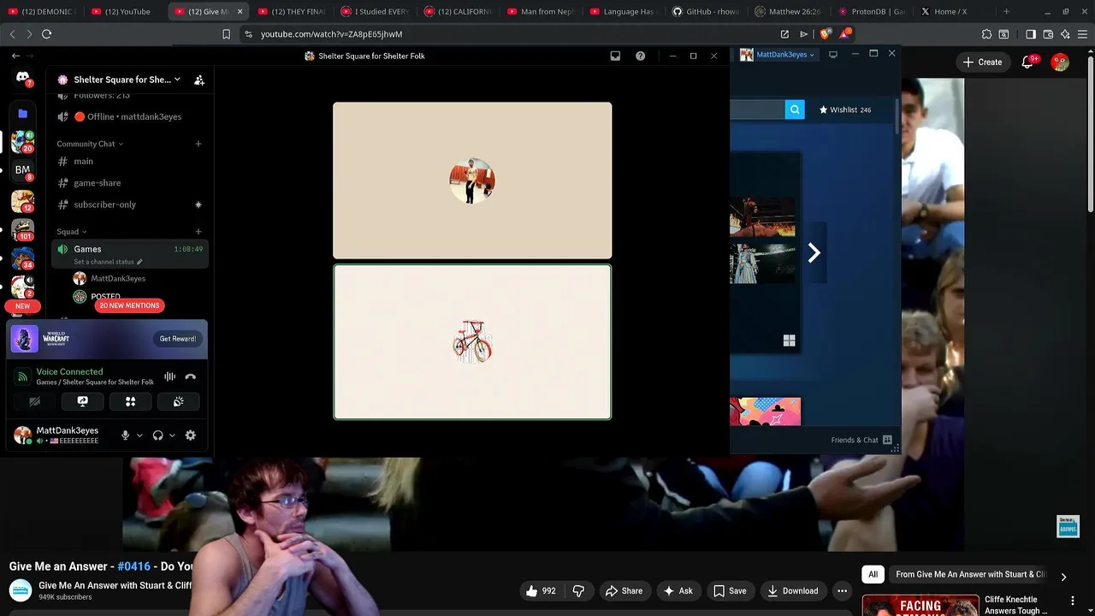Switch Steam to Big Picture mode icon

point(833,54)
